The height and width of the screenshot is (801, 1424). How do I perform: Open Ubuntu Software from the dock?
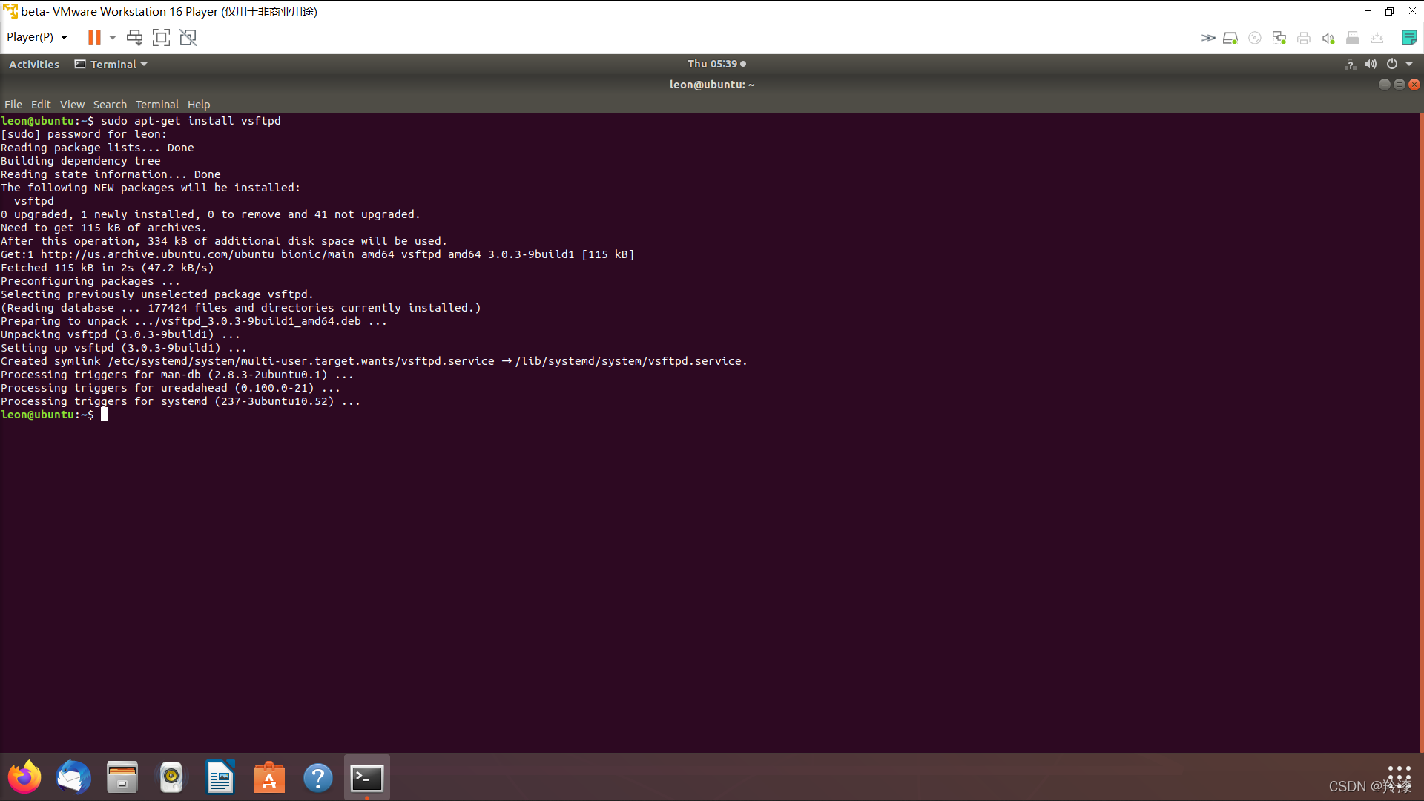268,777
